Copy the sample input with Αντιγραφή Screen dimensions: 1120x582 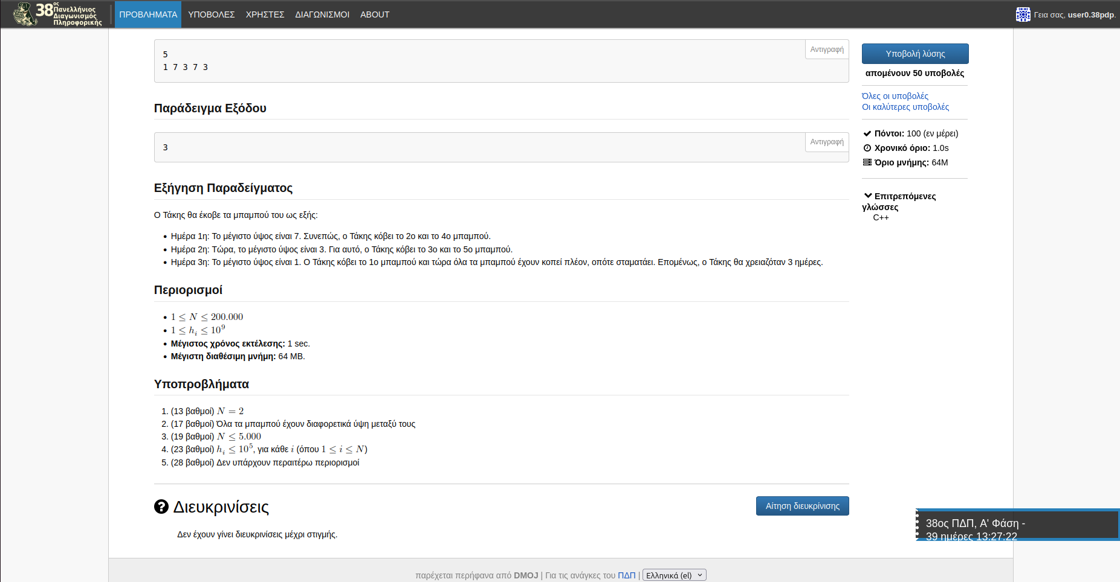coord(826,50)
